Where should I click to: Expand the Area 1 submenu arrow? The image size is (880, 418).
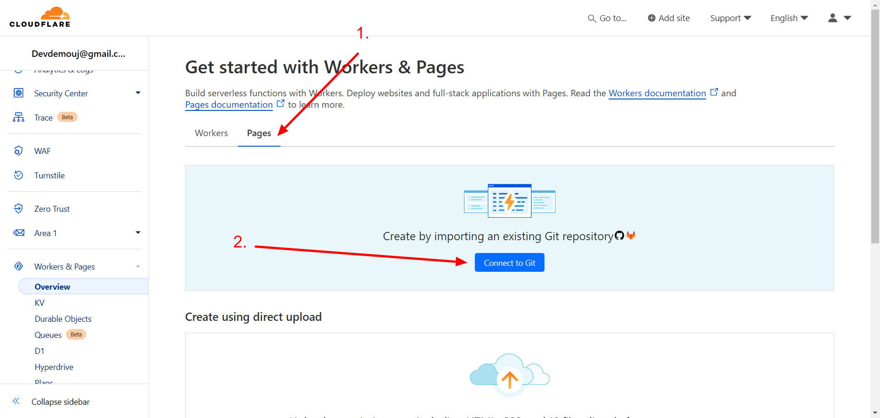coord(137,233)
